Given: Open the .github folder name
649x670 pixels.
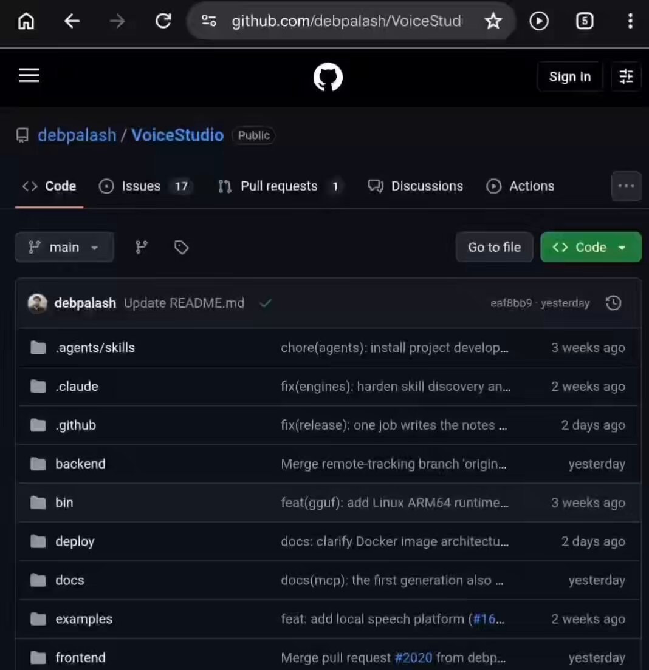Looking at the screenshot, I should click(x=76, y=425).
